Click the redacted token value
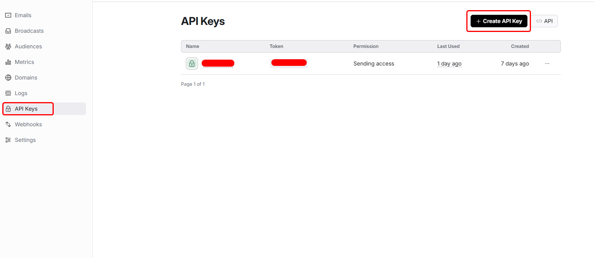This screenshot has height=258, width=594. coord(289,63)
